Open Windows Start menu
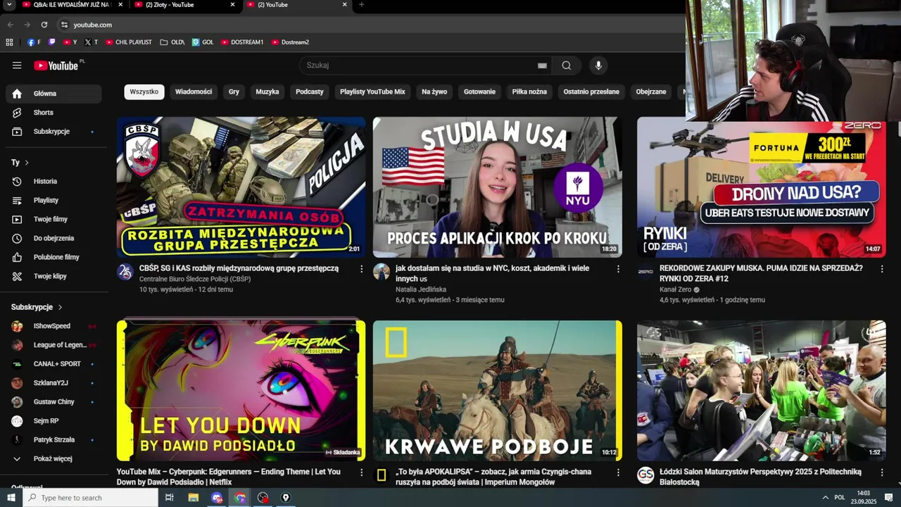Viewport: 901px width, 507px height. 11,498
